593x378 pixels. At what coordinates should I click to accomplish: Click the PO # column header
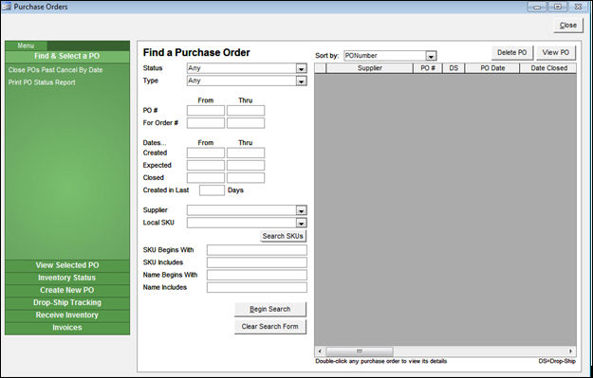pos(428,68)
